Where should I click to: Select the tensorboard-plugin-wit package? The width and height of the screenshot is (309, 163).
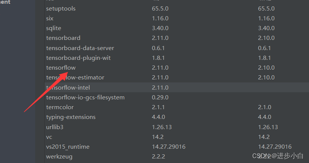pyautogui.click(x=78, y=58)
